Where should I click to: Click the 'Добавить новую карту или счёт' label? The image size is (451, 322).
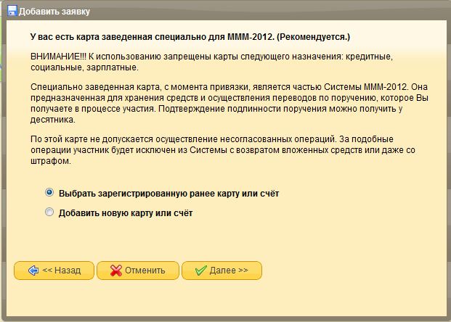(126, 213)
